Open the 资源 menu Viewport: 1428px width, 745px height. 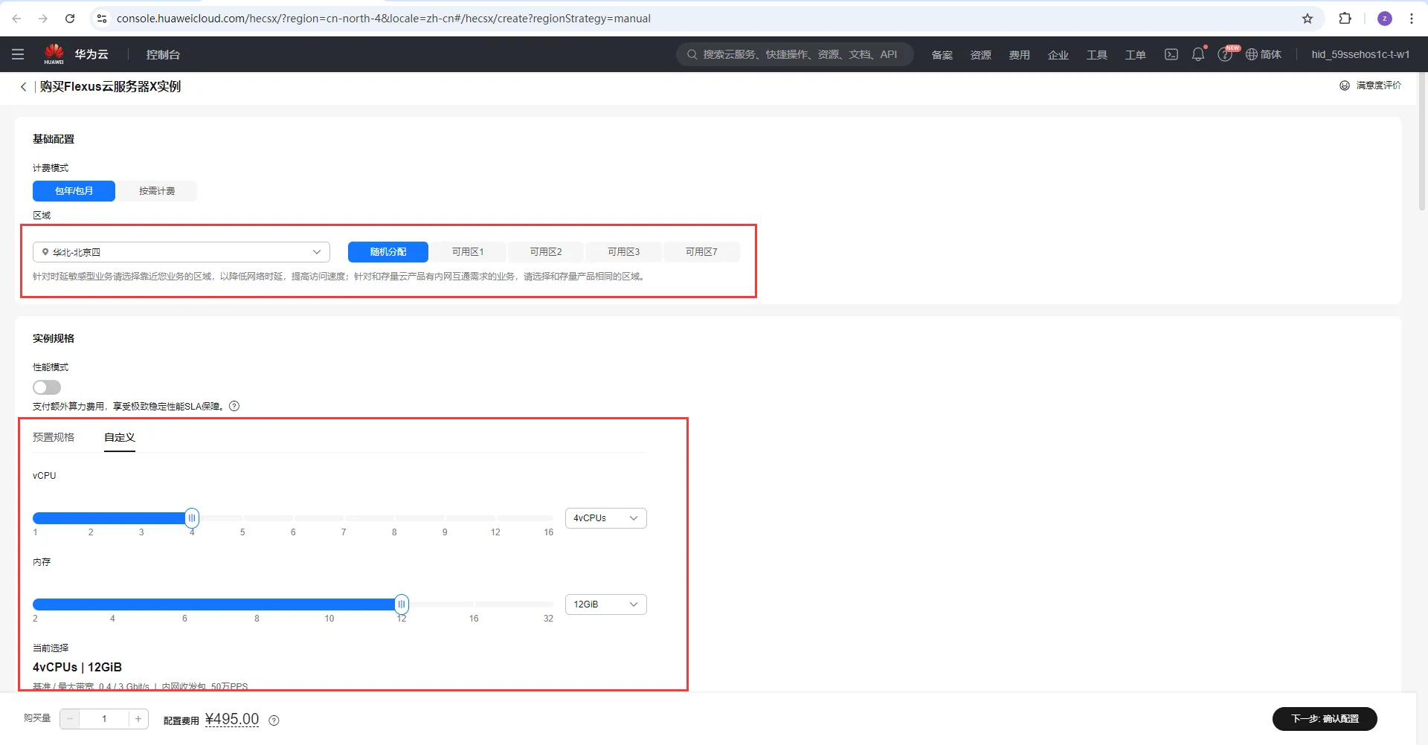point(981,55)
